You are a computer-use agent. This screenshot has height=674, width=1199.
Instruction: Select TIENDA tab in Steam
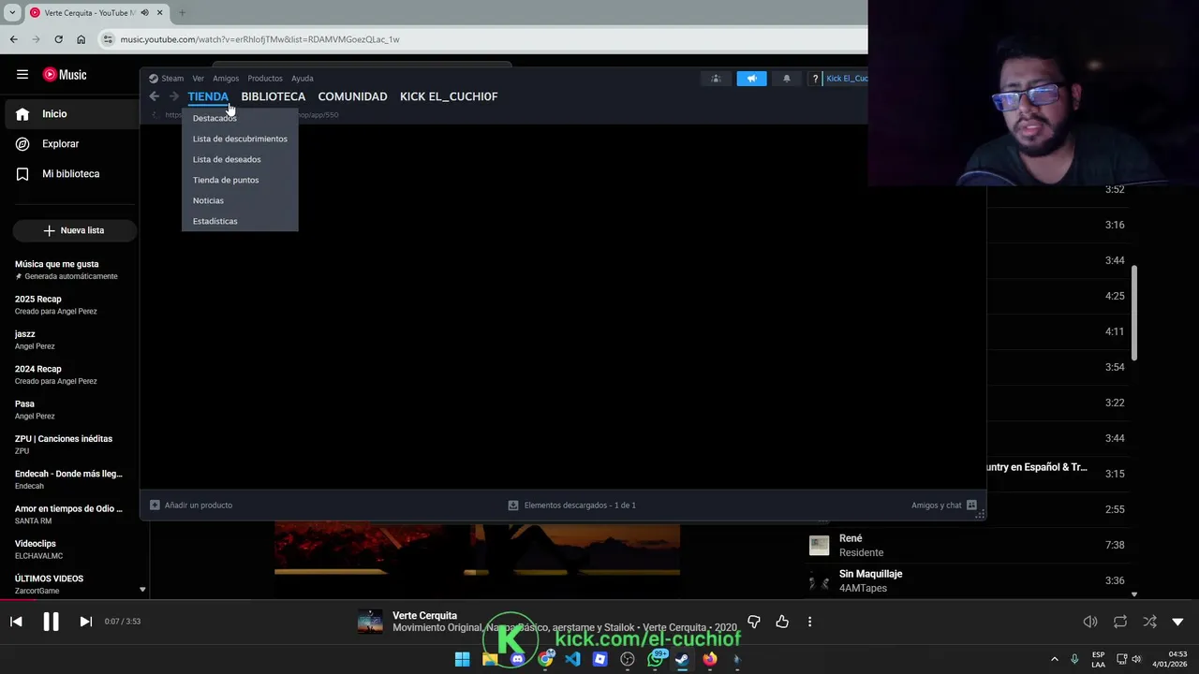coord(208,96)
